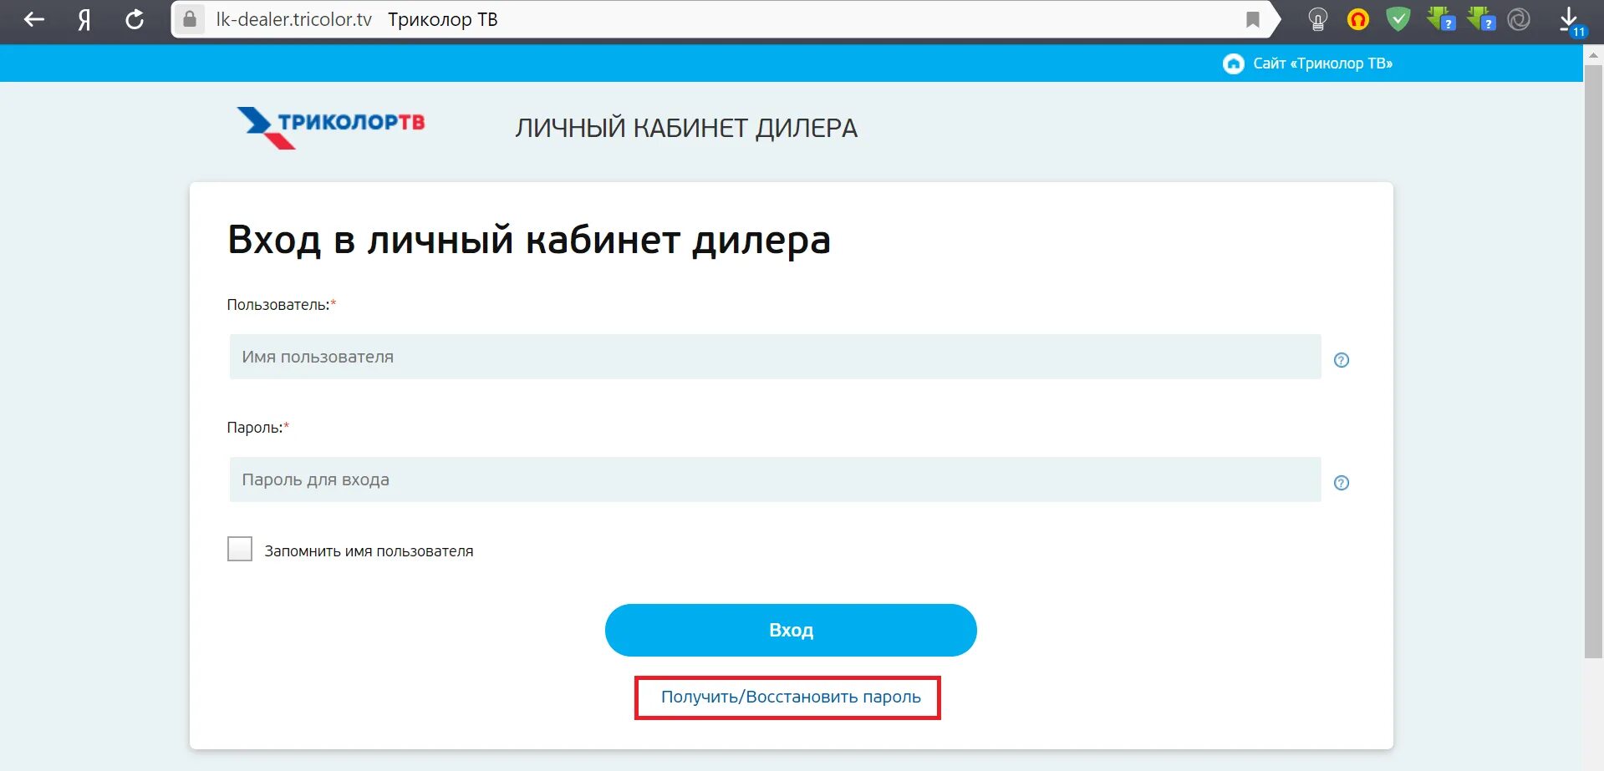
Task: Click the address bar URL lk-dealer.tricolor.tv
Action: tap(293, 19)
